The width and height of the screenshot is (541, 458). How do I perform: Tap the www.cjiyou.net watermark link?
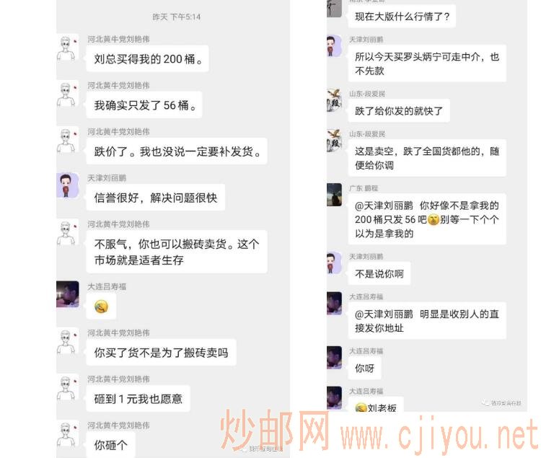[x=439, y=434]
